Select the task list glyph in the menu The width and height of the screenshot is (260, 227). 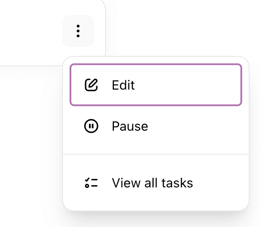point(91,183)
